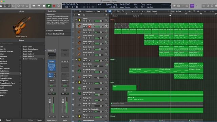The image size is (217, 122).
Task: Choose the Vintage B3 Organ category
Action: (x=6, y=78)
